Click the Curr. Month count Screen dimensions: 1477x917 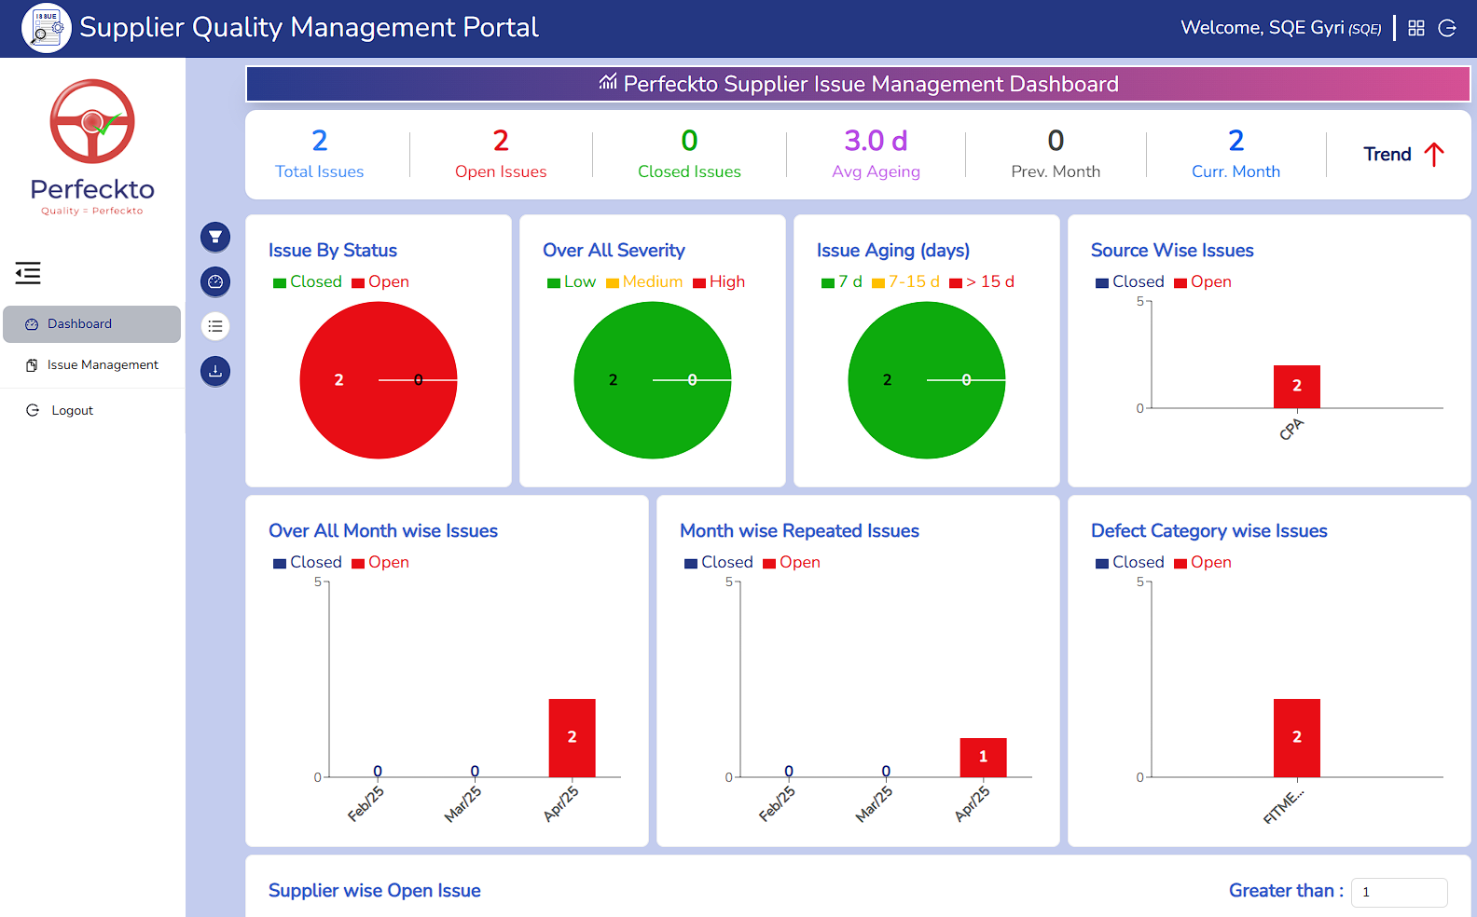pos(1235,141)
